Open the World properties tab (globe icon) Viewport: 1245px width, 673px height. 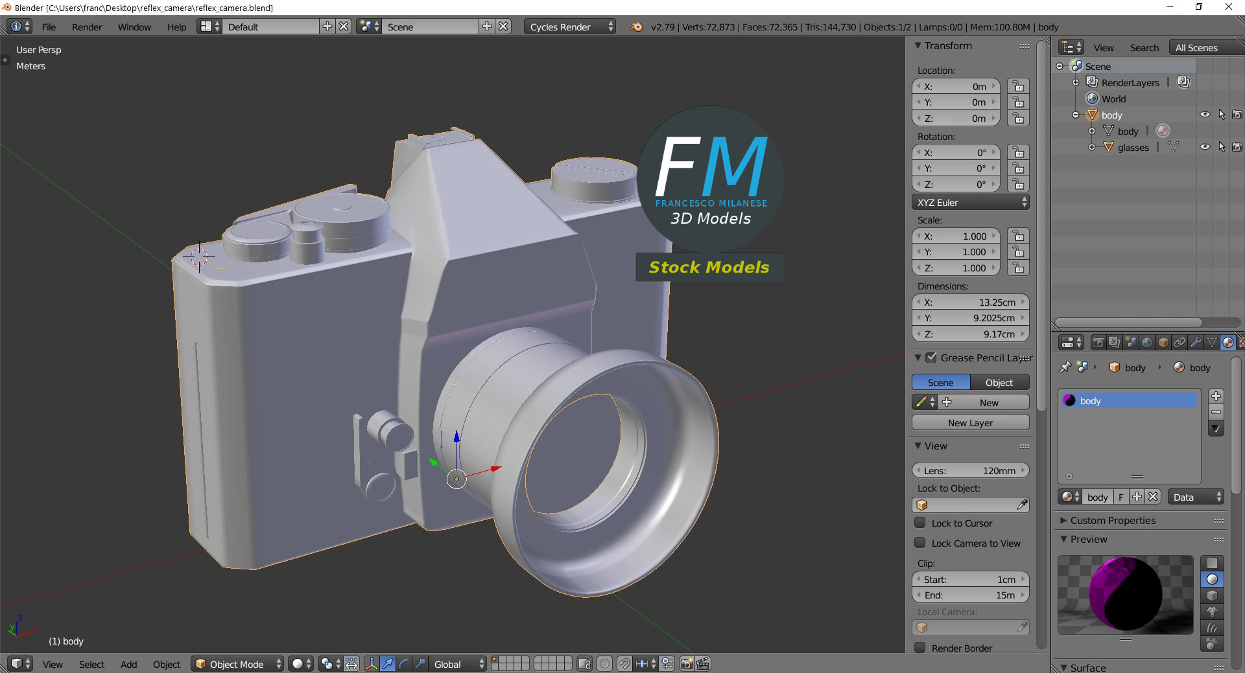1147,343
